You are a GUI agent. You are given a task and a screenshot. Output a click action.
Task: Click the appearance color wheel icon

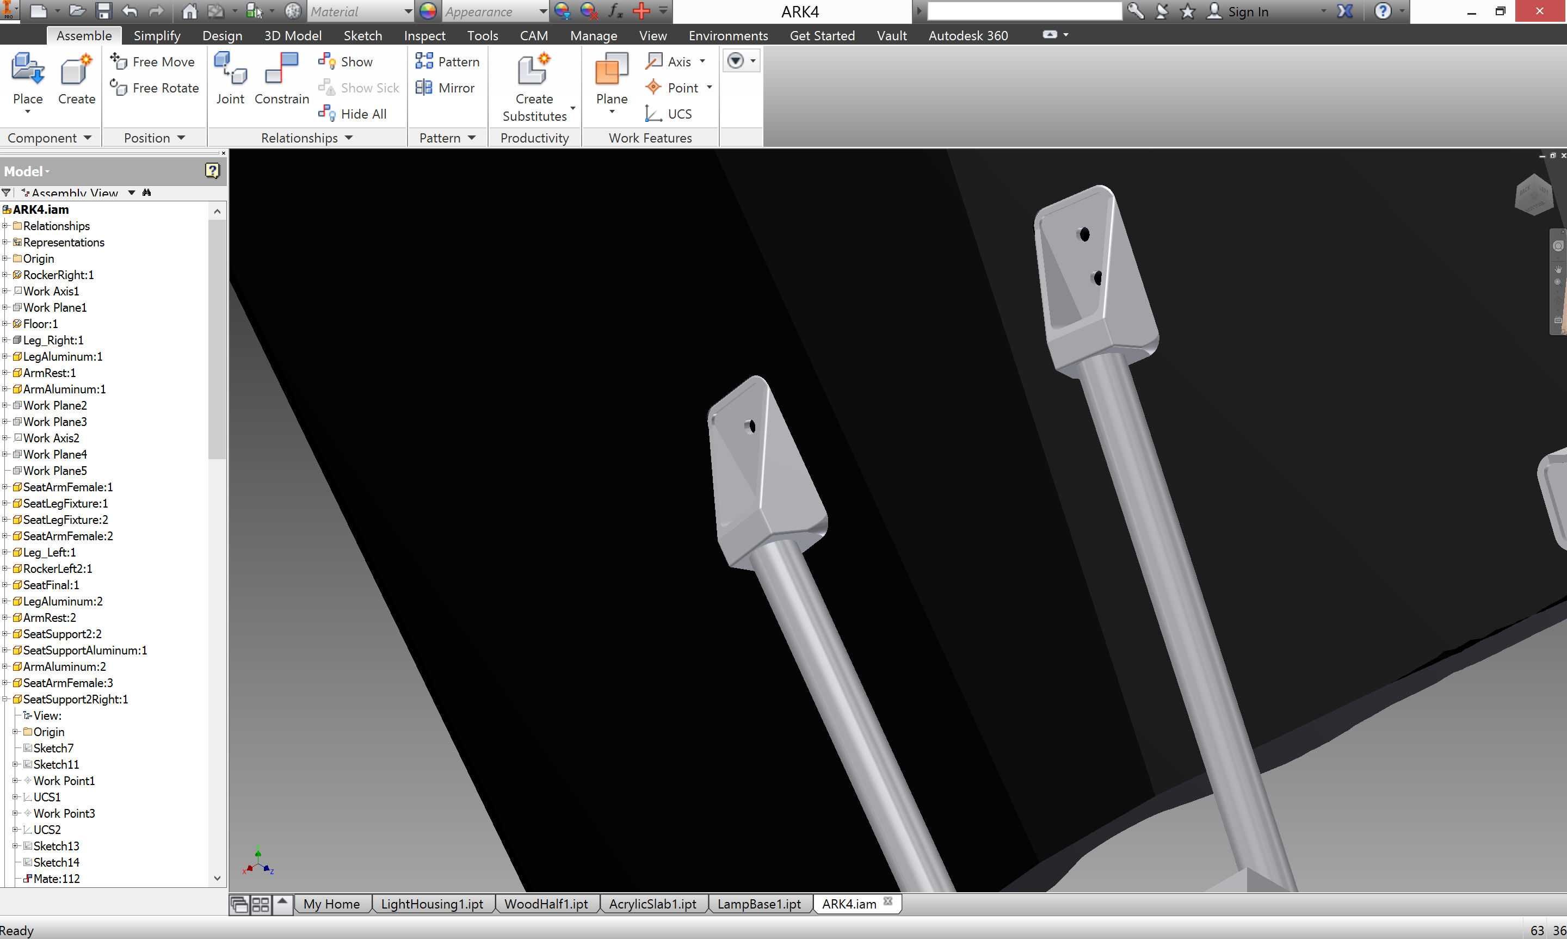tap(428, 11)
